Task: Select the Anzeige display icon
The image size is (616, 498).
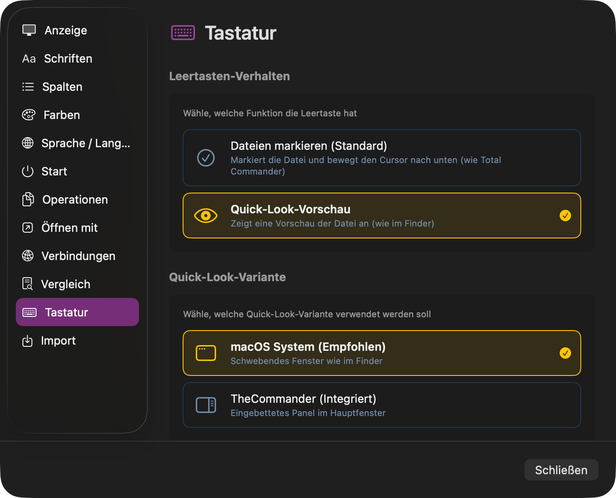Action: [28, 30]
